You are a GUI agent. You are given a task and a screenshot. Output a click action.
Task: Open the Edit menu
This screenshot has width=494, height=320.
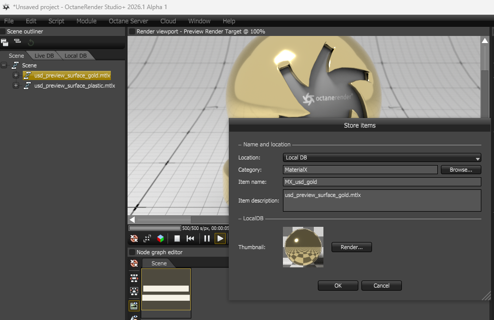[x=31, y=21]
